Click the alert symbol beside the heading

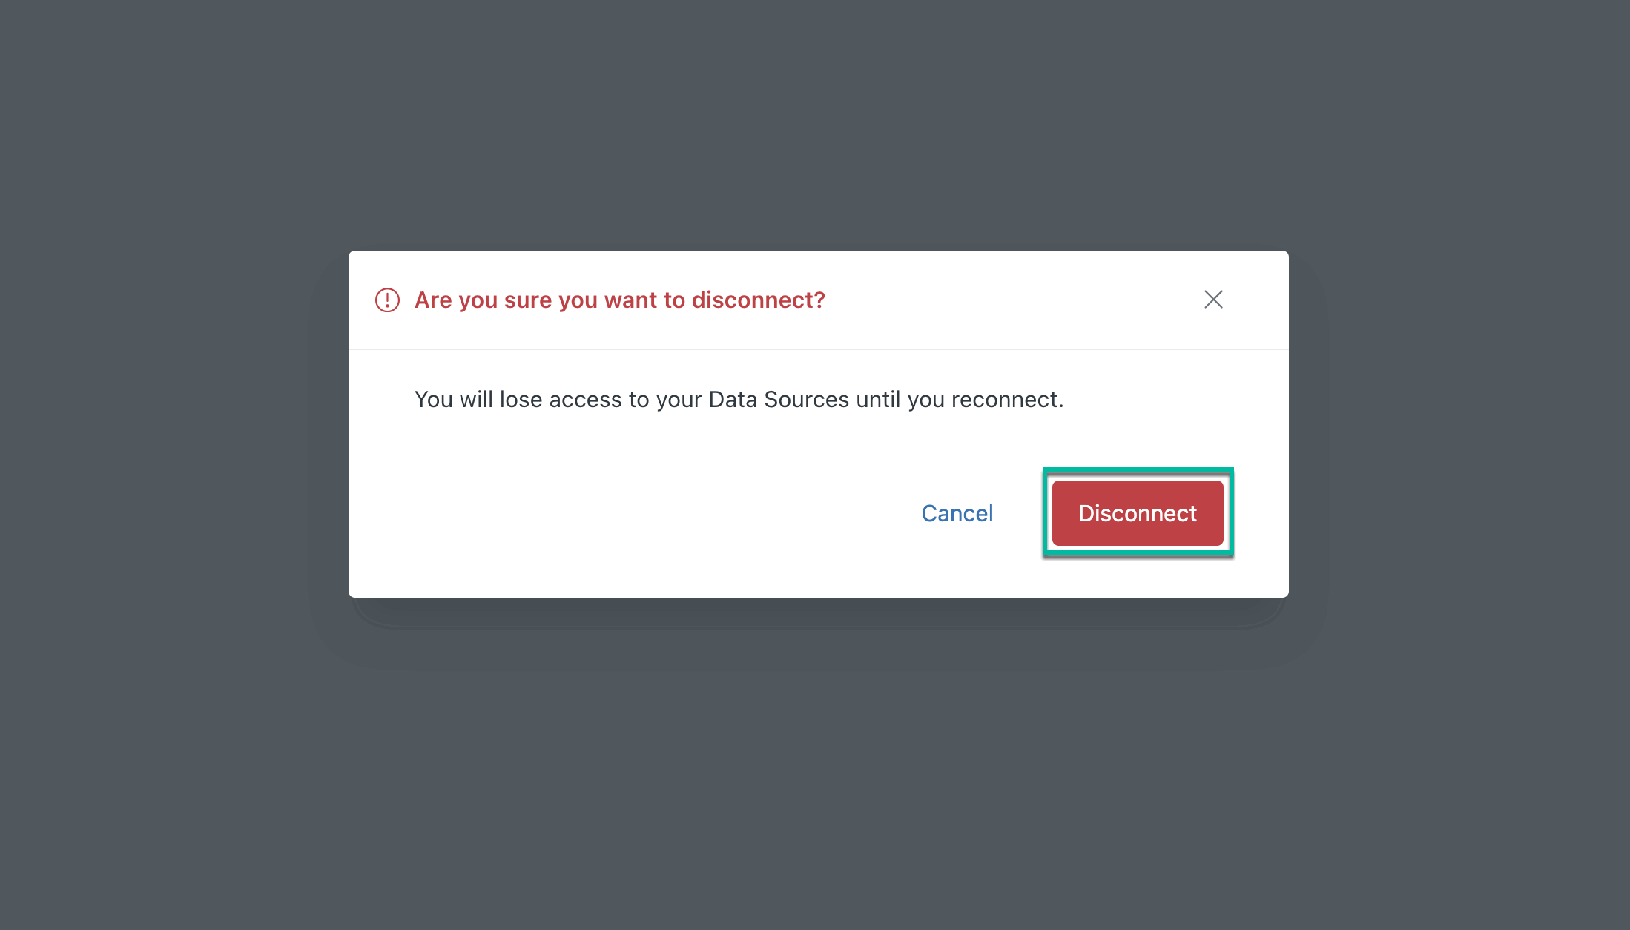(x=386, y=300)
